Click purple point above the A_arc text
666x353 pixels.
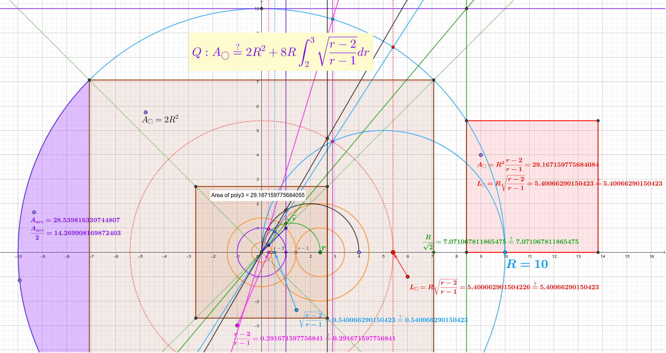point(34,212)
